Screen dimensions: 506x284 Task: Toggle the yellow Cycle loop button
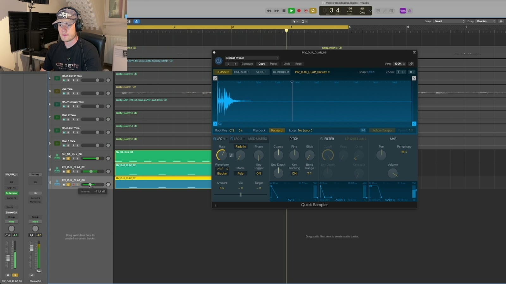pos(313,11)
